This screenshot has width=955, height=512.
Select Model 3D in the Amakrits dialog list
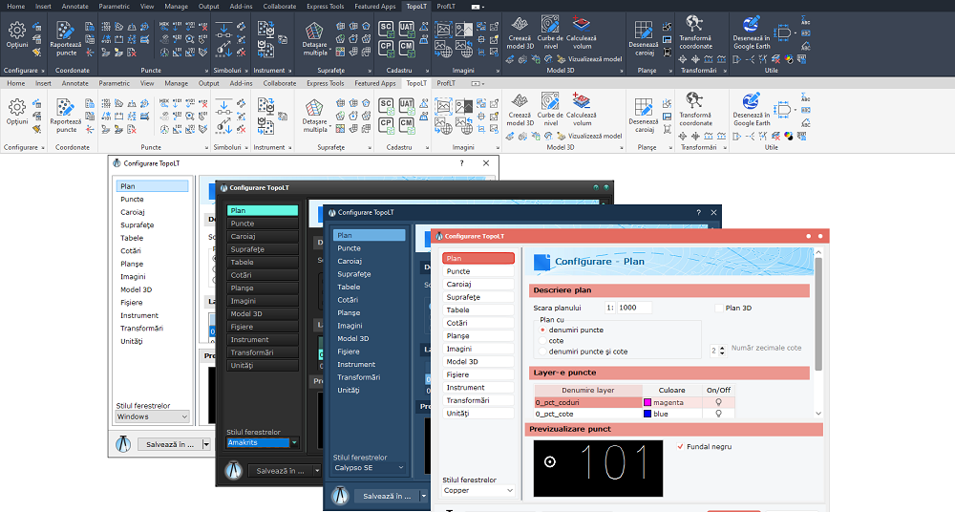(263, 313)
